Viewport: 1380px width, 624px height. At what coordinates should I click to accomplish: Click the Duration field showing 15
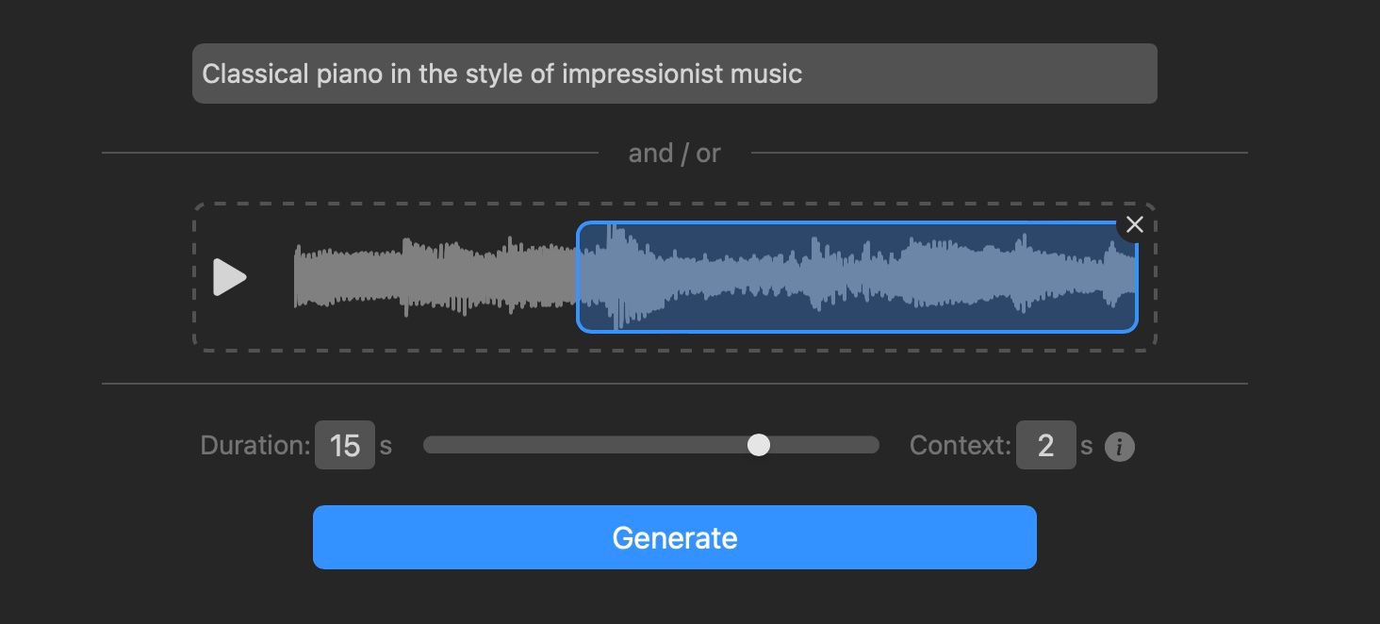tap(345, 444)
